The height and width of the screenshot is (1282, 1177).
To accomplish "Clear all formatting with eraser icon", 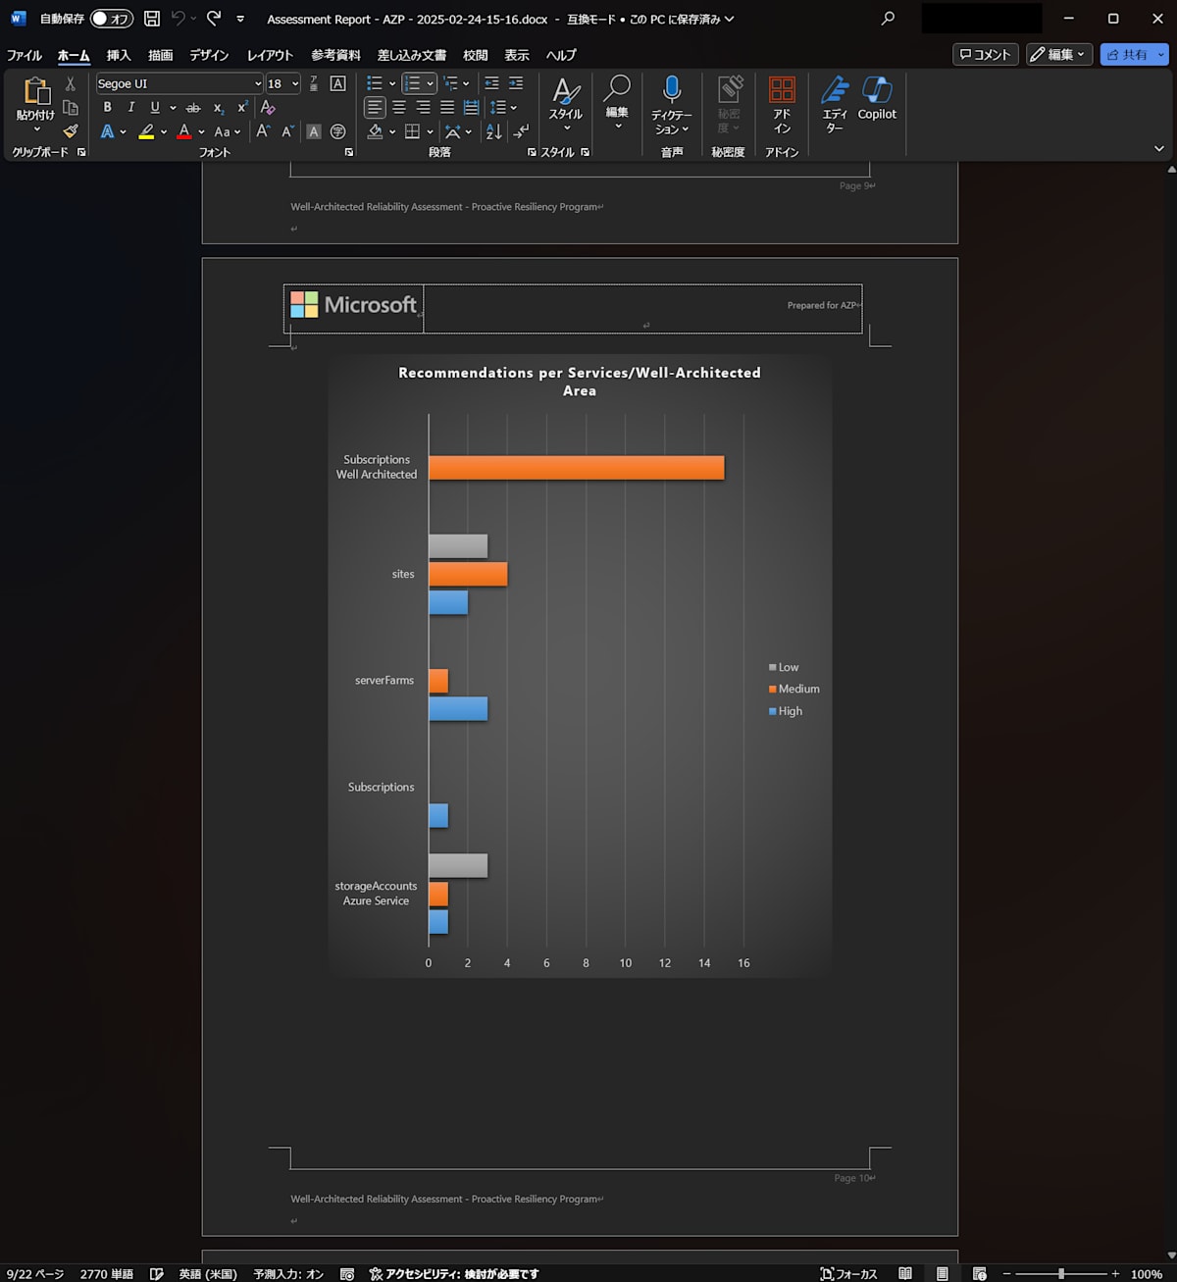I will tap(268, 108).
